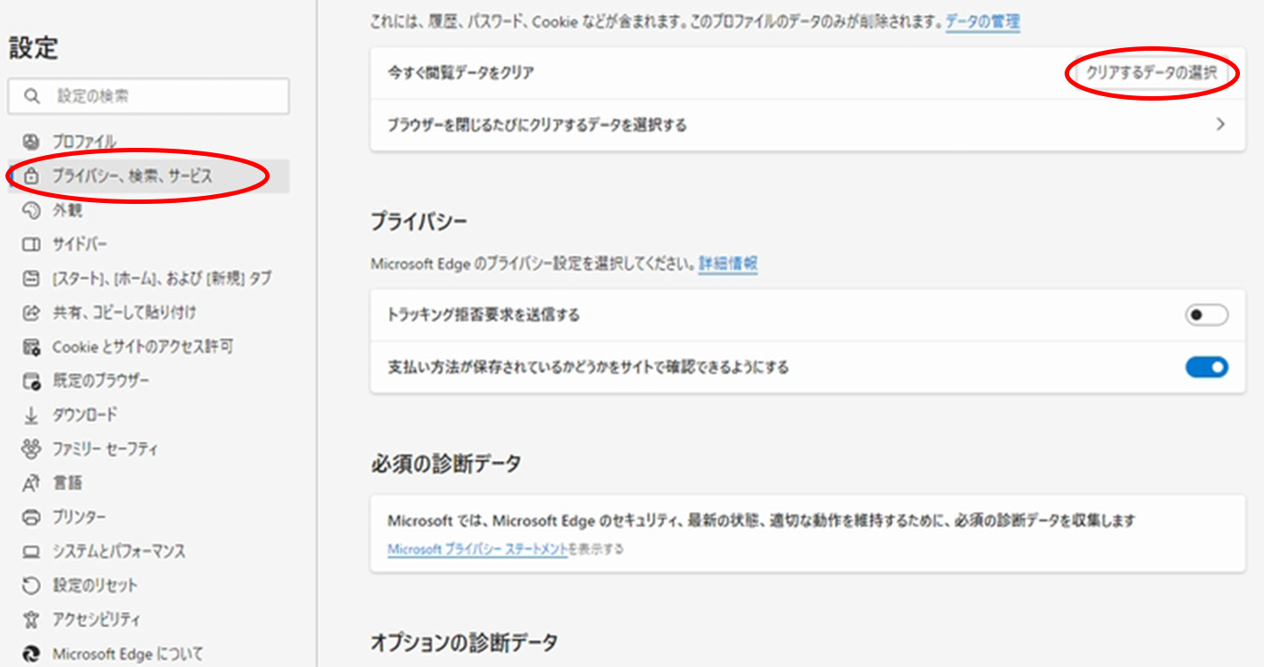Click the Profile icon in the sidebar
Screen dimensions: 1264x667
[x=31, y=142]
